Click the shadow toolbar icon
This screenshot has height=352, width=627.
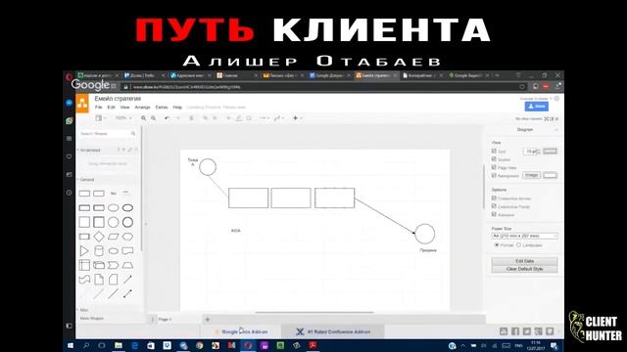point(249,118)
